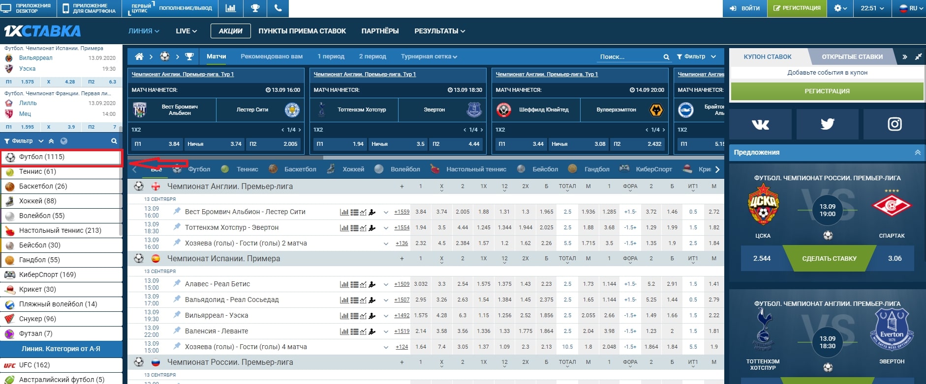This screenshot has height=384, width=926.
Task: Collapse the bet slip panel with arrows icon
Action: click(x=904, y=57)
